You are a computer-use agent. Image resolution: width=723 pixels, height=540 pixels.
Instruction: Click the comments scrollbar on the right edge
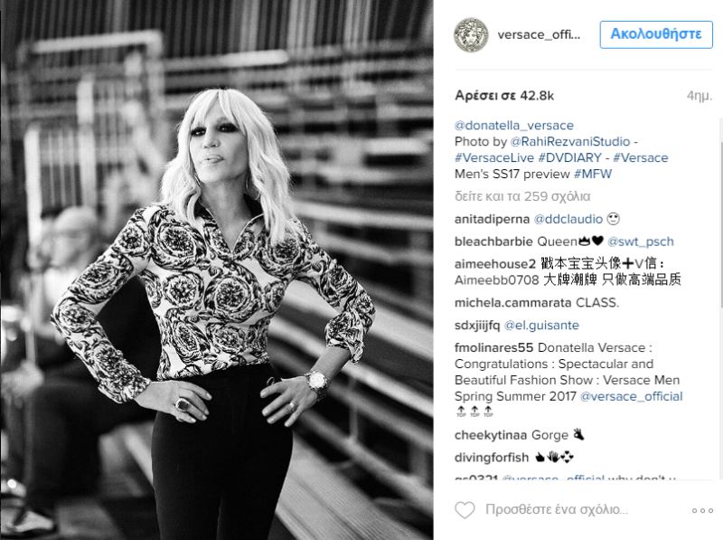720,223
